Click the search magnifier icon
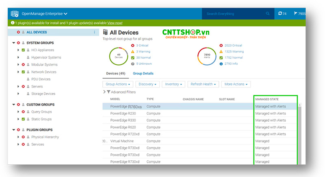The width and height of the screenshot is (325, 177). [x=268, y=13]
